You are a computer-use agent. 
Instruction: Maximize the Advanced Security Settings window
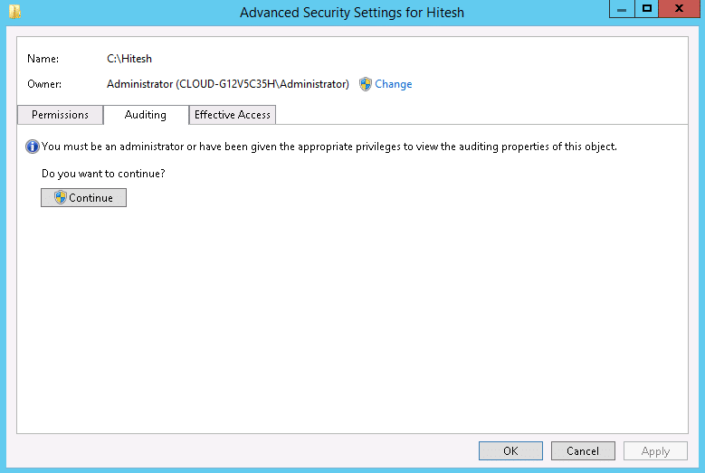point(646,8)
